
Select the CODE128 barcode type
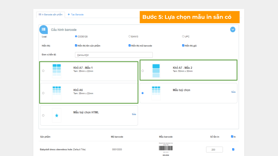76,36
